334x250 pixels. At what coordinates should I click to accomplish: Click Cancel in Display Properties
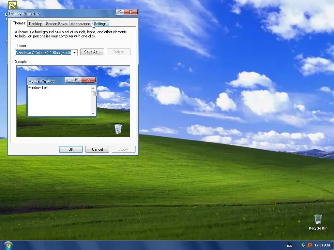click(x=97, y=149)
